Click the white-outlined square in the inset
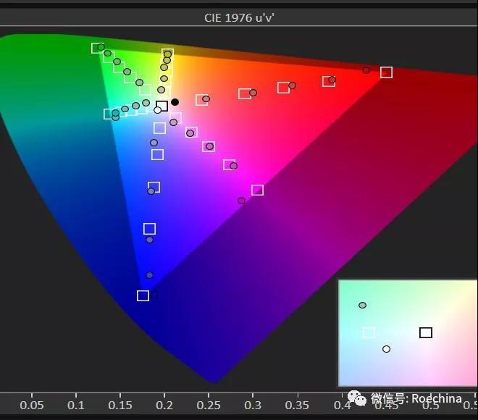Viewport: 478px width, 420px height. click(x=369, y=332)
